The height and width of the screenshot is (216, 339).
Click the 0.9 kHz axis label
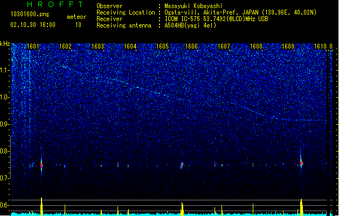click(x=5, y=124)
